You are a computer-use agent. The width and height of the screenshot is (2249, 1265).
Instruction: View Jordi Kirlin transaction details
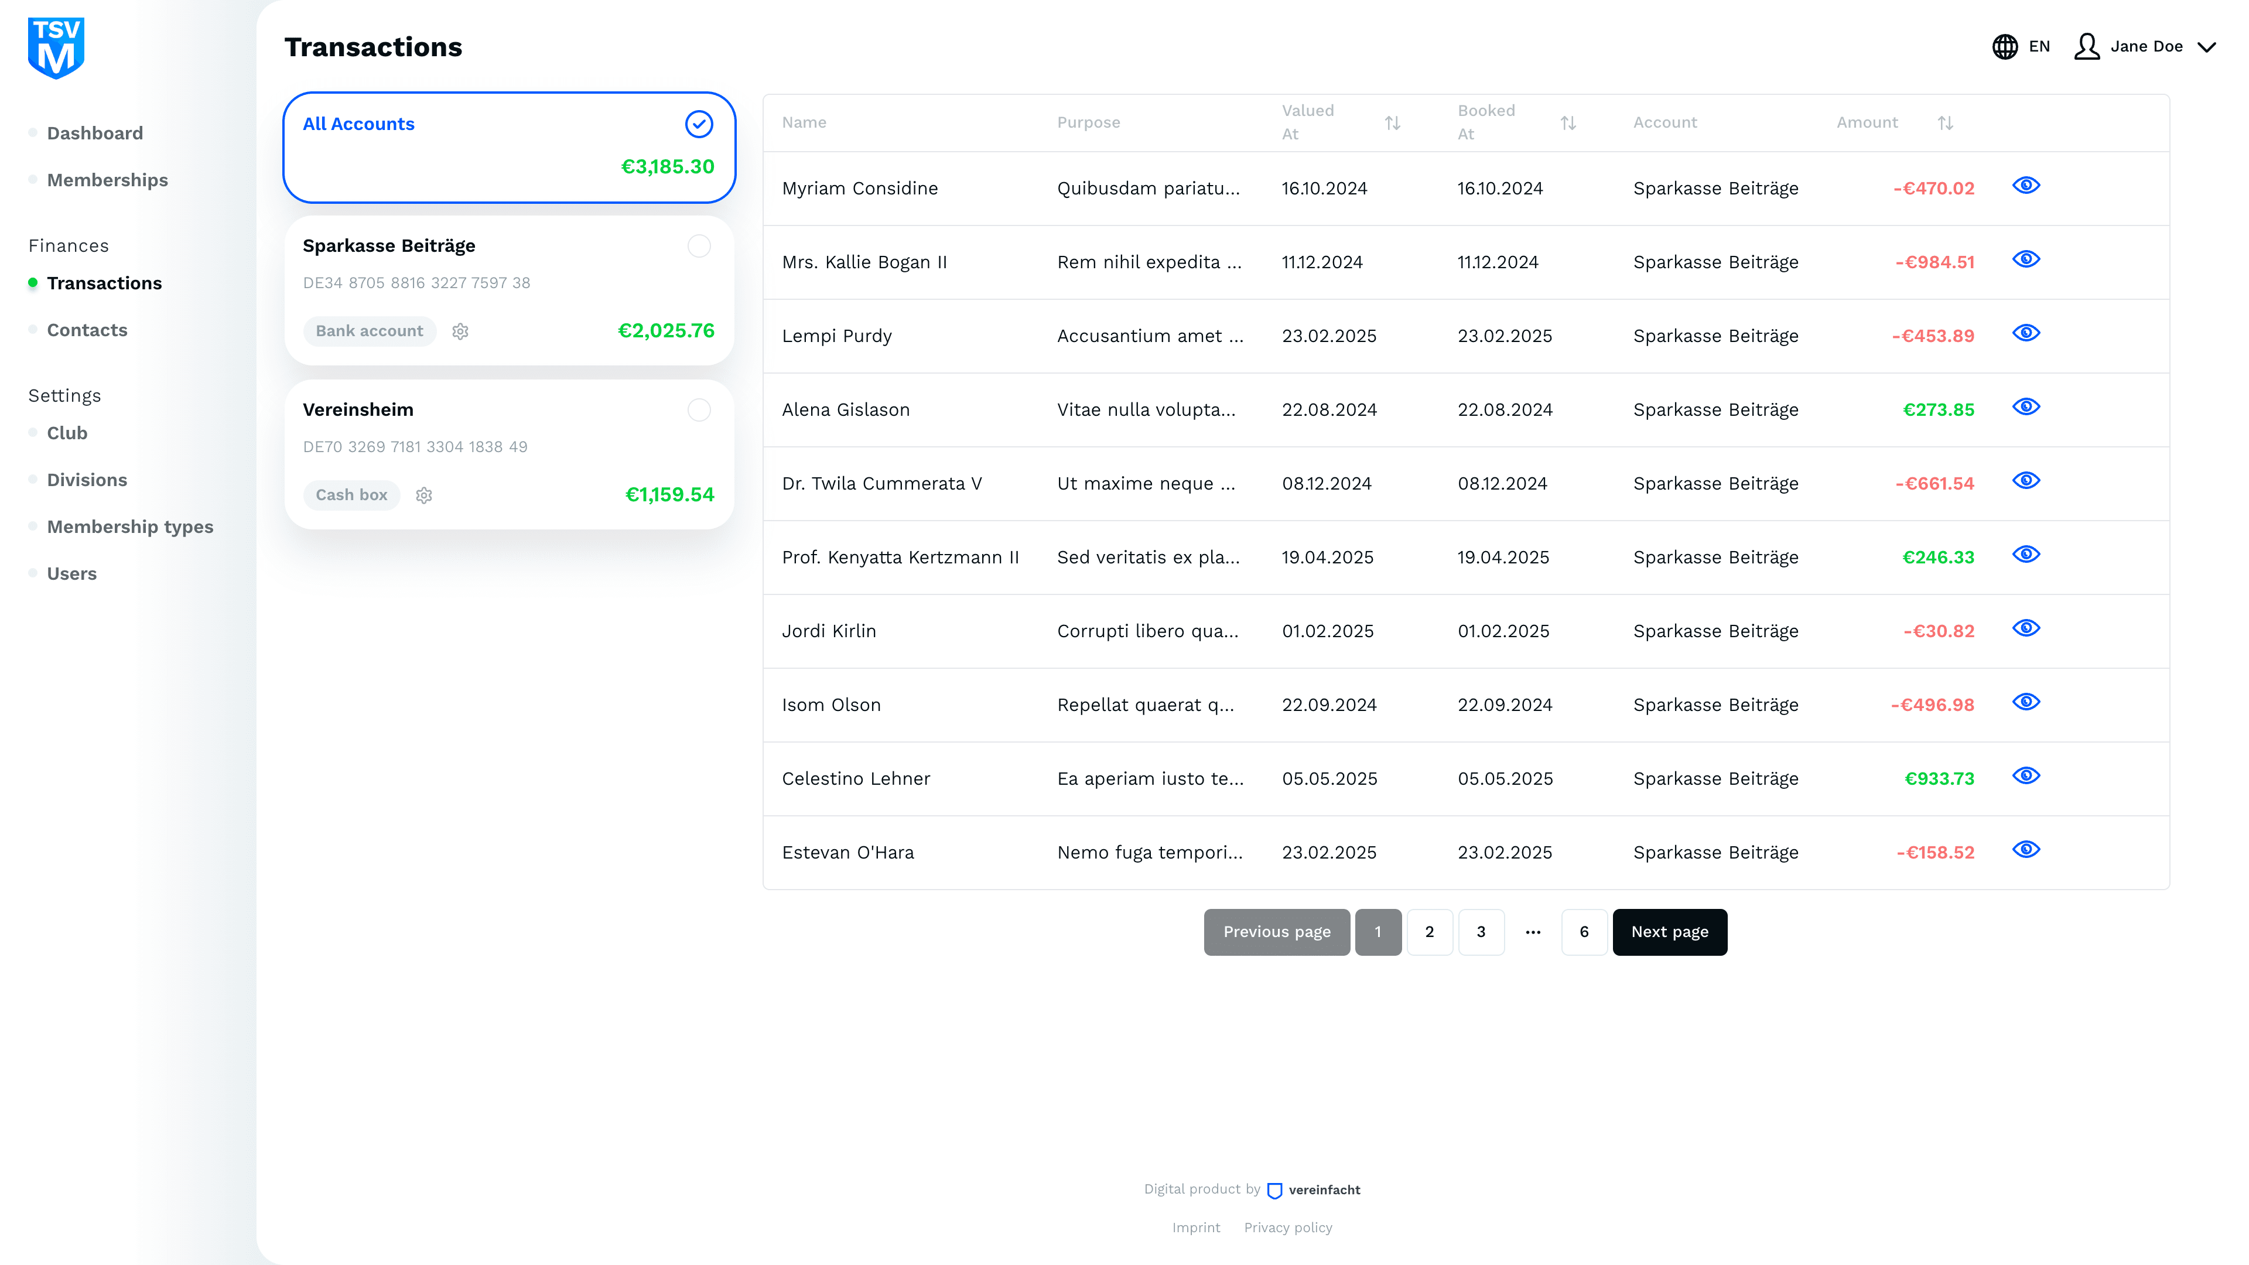[2025, 628]
